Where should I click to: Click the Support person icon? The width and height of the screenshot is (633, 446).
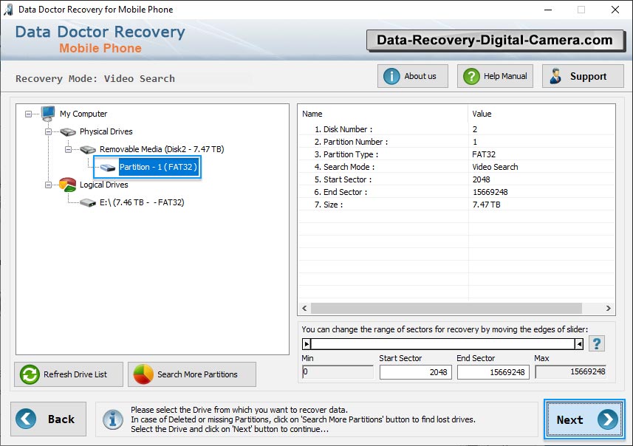pyautogui.click(x=555, y=76)
